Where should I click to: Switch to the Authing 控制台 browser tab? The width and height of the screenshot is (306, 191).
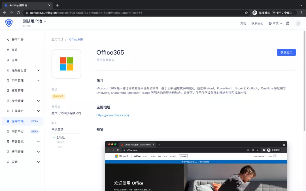pos(27,5)
